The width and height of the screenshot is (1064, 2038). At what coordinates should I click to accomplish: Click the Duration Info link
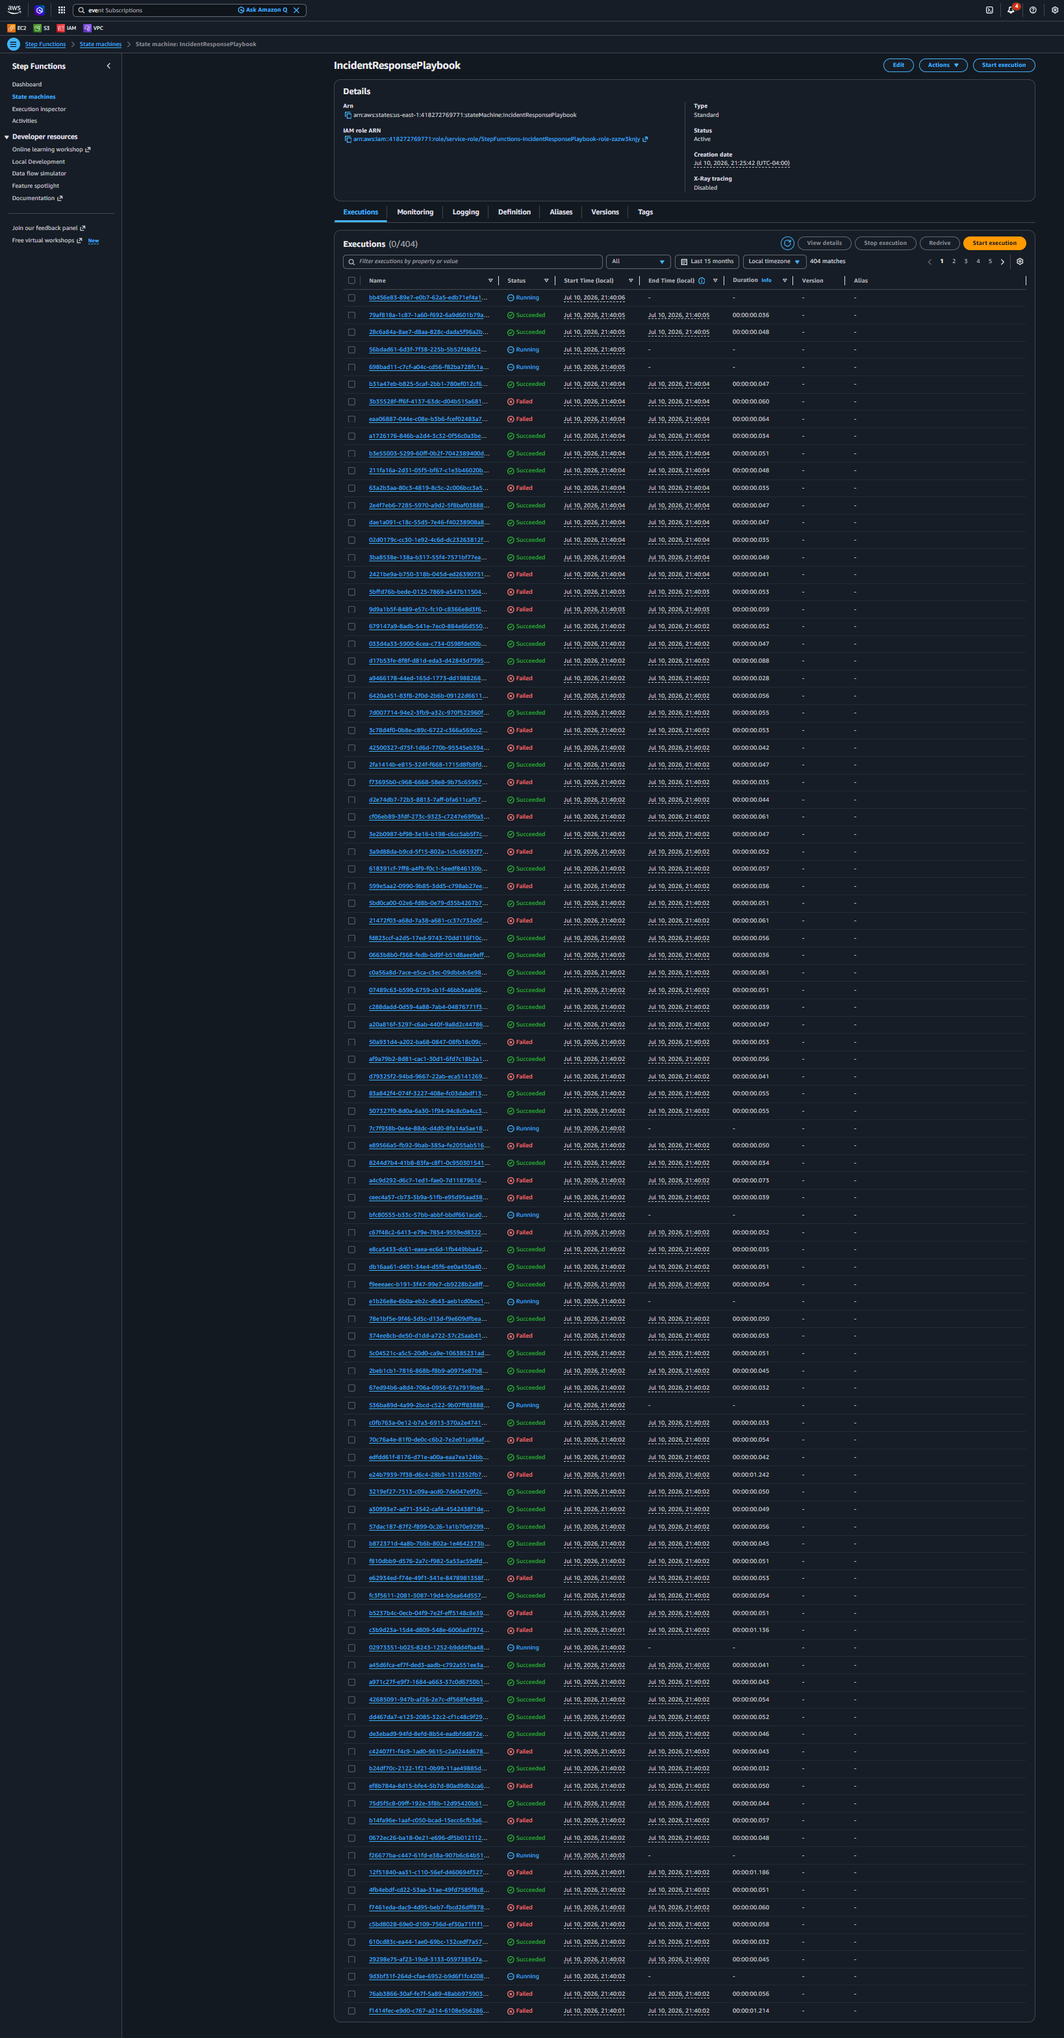(x=766, y=280)
